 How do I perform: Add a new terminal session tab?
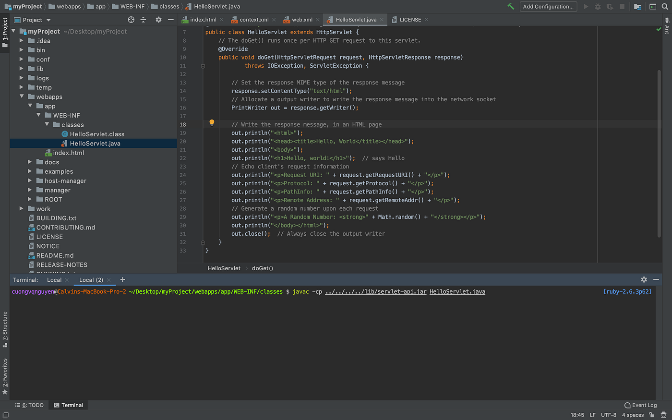[x=122, y=279]
